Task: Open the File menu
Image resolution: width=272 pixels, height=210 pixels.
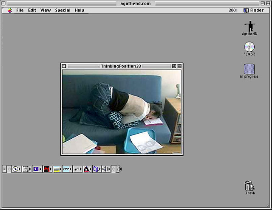Action: pos(20,10)
